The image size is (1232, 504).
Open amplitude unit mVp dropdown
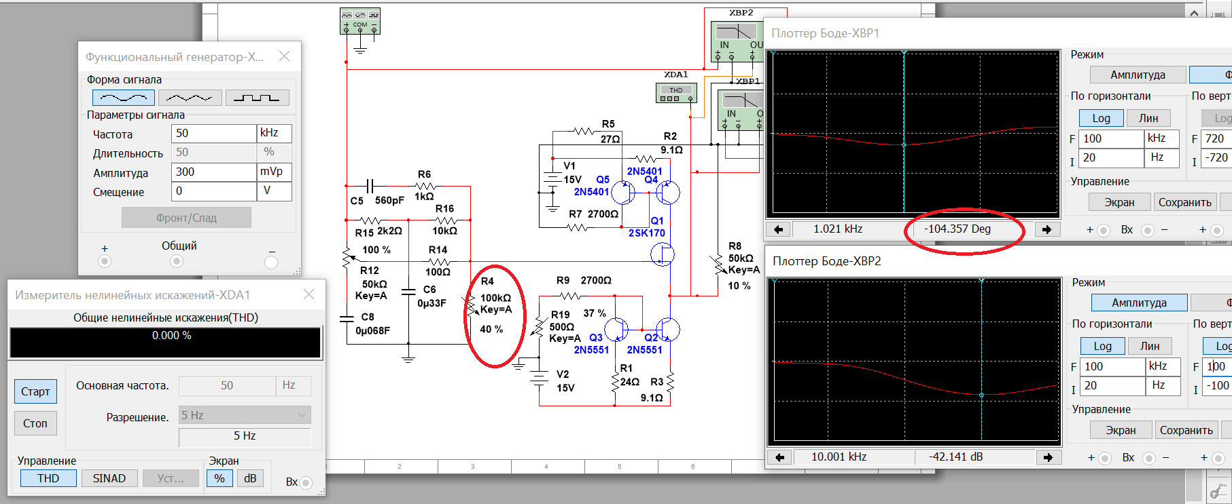point(275,172)
